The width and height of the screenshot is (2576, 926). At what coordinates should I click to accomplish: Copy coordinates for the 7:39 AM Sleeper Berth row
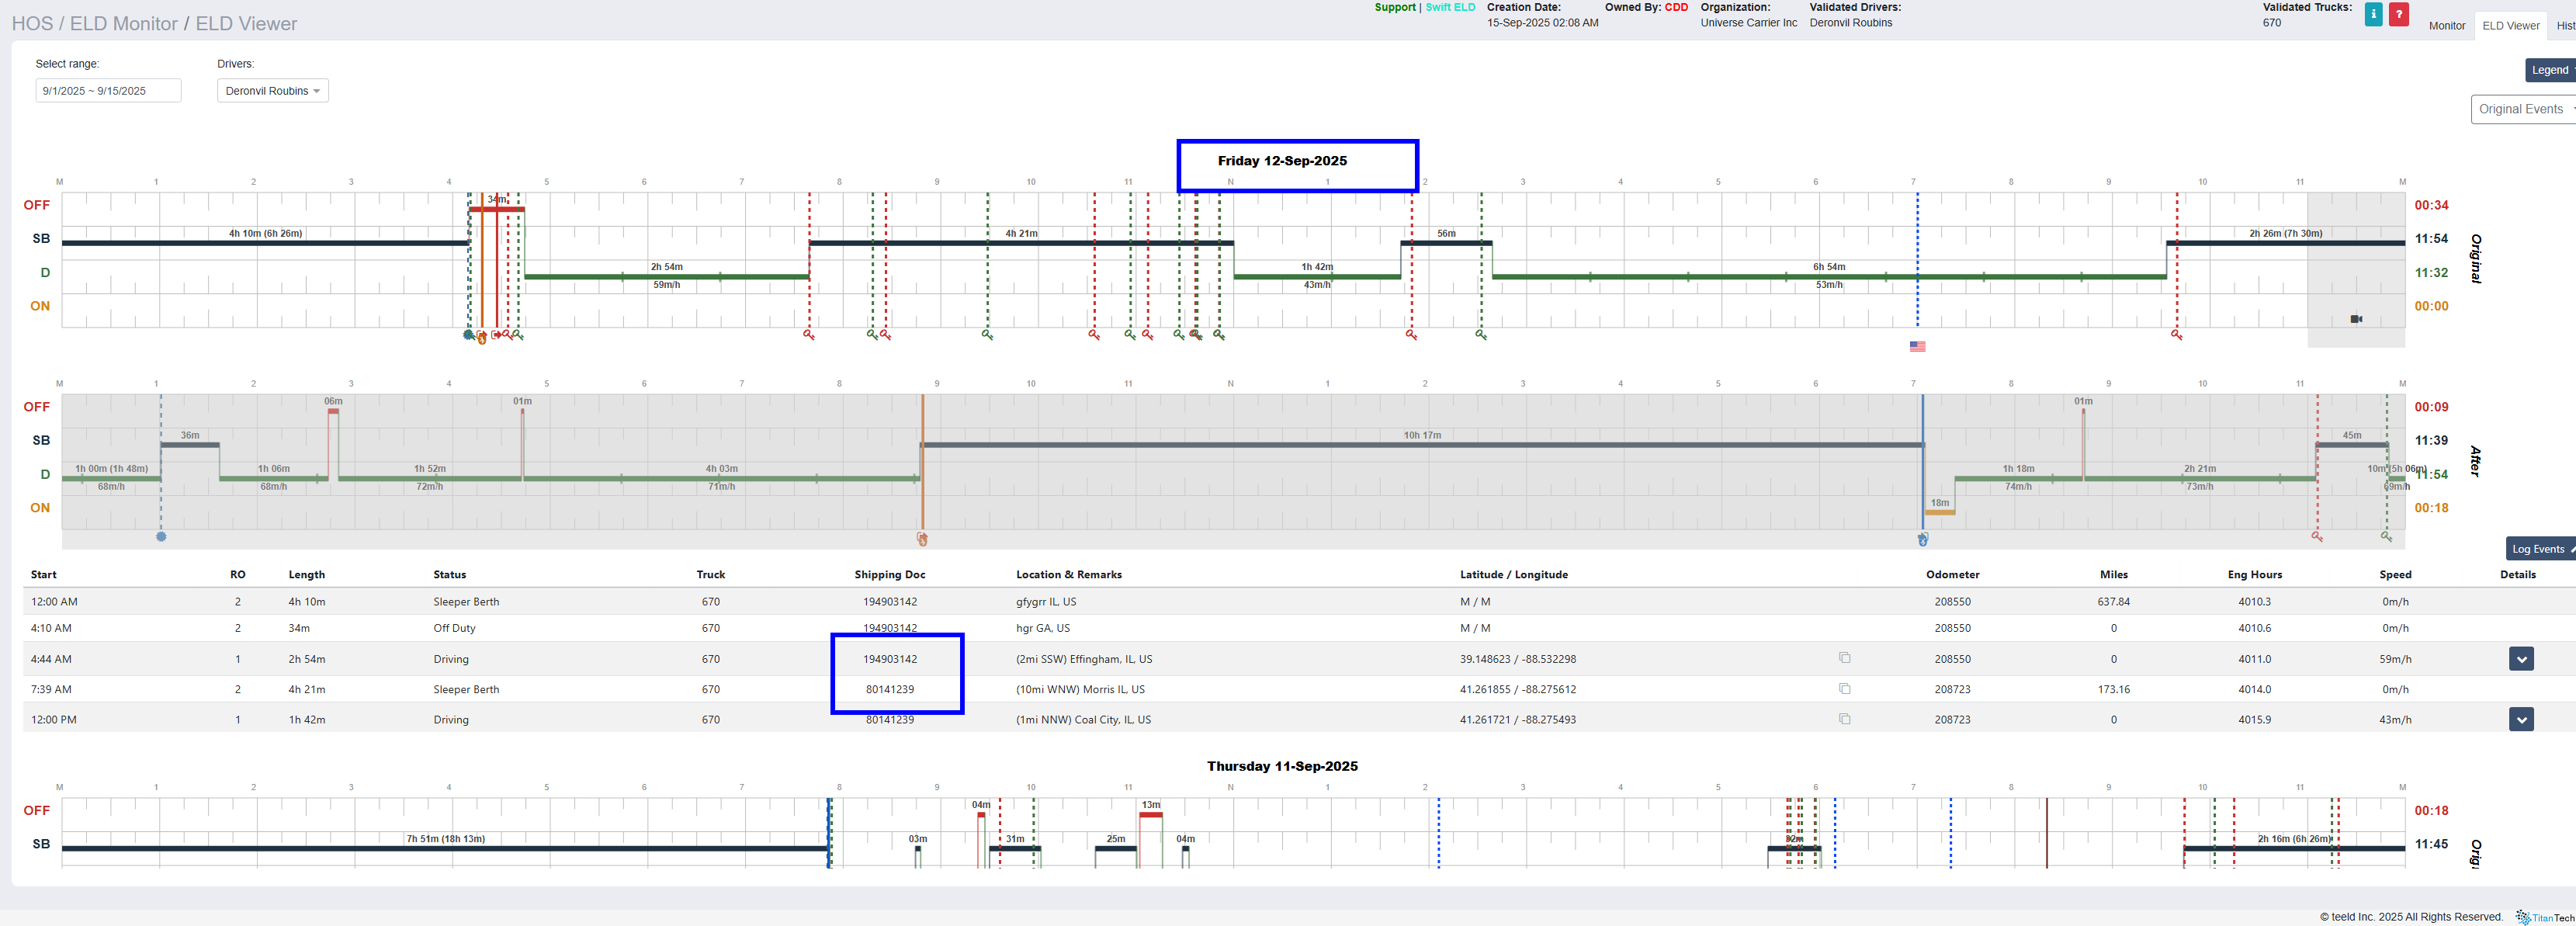(x=1844, y=689)
